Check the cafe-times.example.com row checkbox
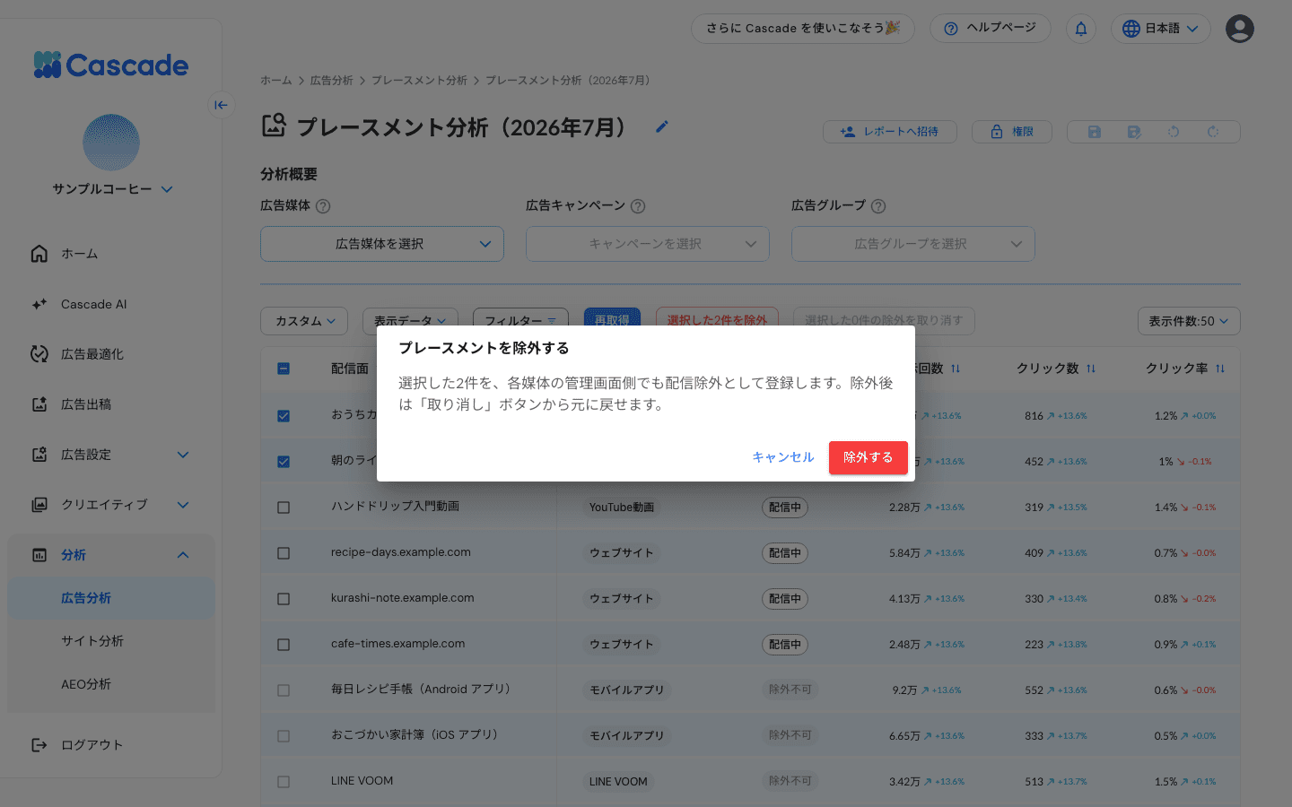Viewport: 1292px width, 807px height. 284,645
